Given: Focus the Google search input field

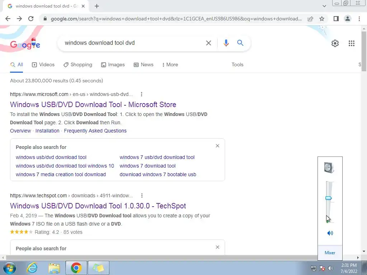Looking at the screenshot, I should [131, 43].
